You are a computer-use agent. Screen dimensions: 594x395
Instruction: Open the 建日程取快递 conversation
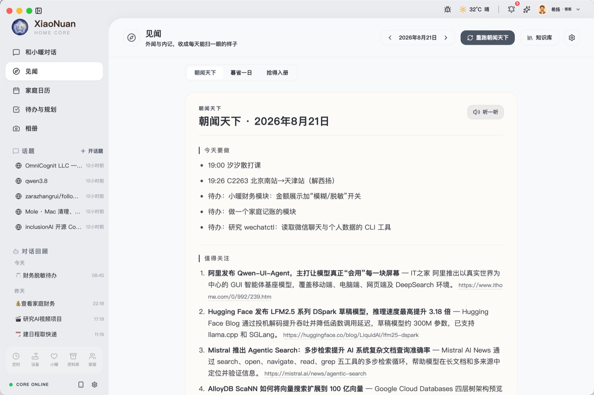point(59,334)
